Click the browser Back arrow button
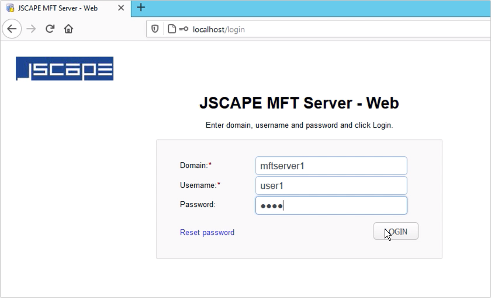Viewport: 491px width, 298px height. coord(12,29)
